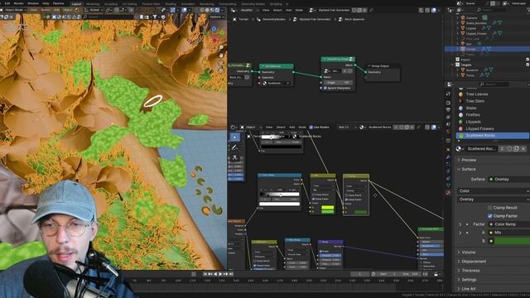Open the Window menu

tap(33, 3)
